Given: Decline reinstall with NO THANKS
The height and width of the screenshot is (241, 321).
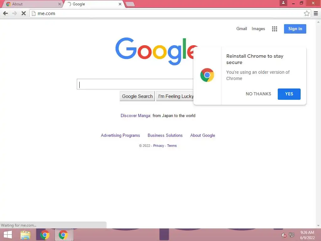Looking at the screenshot, I should pyautogui.click(x=258, y=94).
